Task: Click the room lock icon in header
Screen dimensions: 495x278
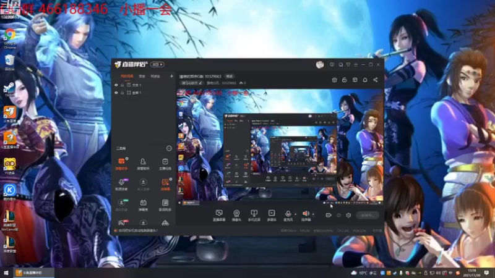Action: coord(345,80)
